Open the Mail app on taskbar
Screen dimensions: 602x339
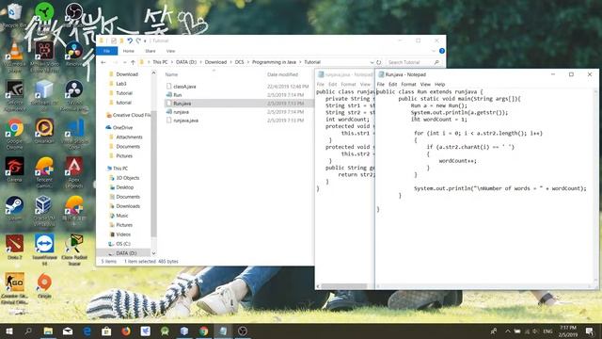tap(68, 331)
